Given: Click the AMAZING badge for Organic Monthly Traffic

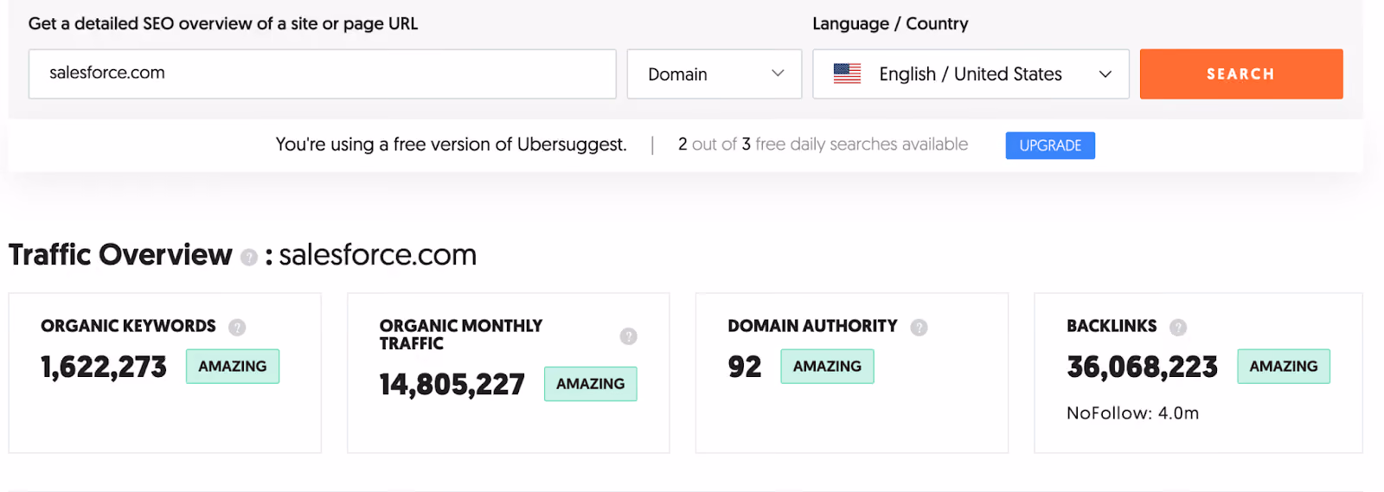Looking at the screenshot, I should pos(591,383).
